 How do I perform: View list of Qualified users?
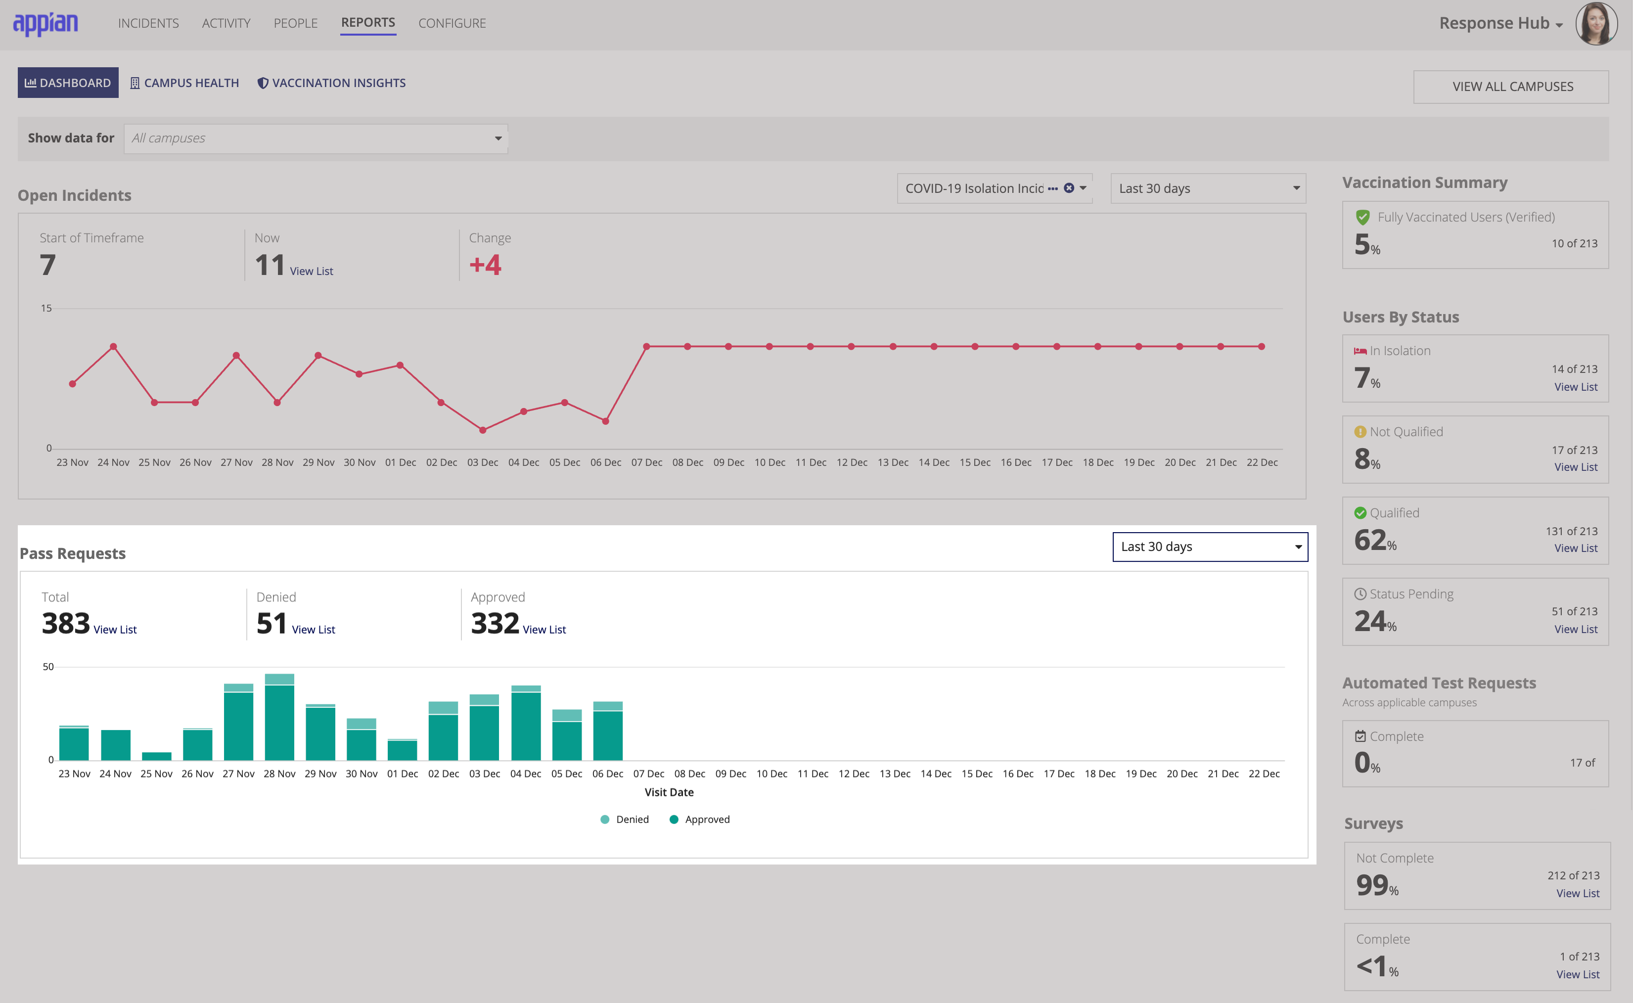[1576, 548]
